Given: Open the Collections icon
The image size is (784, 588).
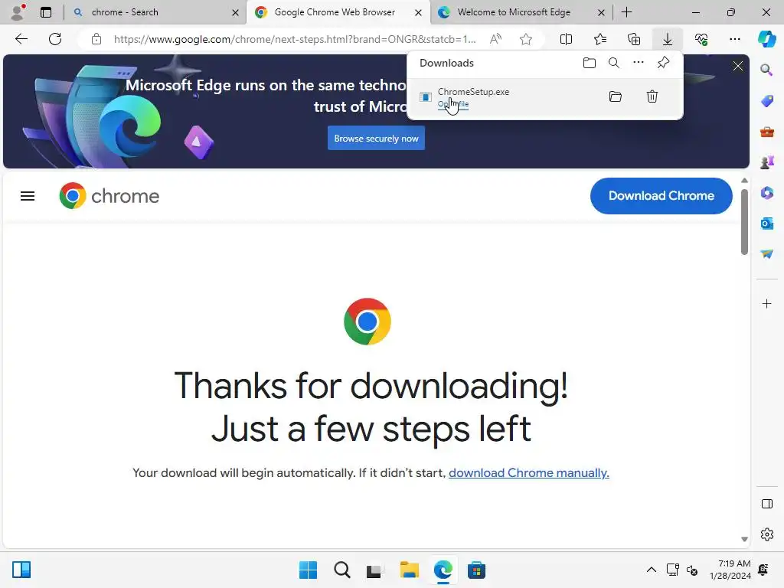Looking at the screenshot, I should click(x=634, y=39).
